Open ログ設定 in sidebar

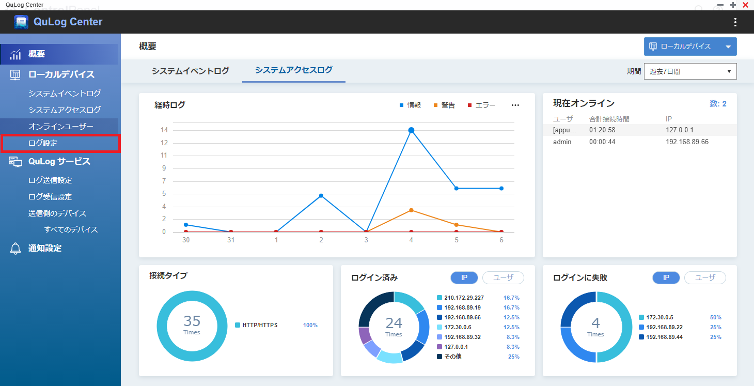point(60,143)
